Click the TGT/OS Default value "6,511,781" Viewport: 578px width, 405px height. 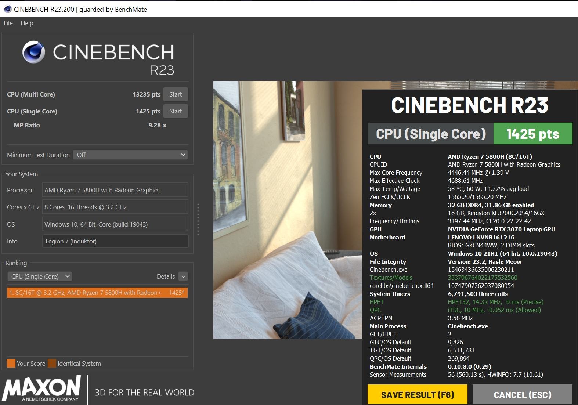pyautogui.click(x=461, y=350)
